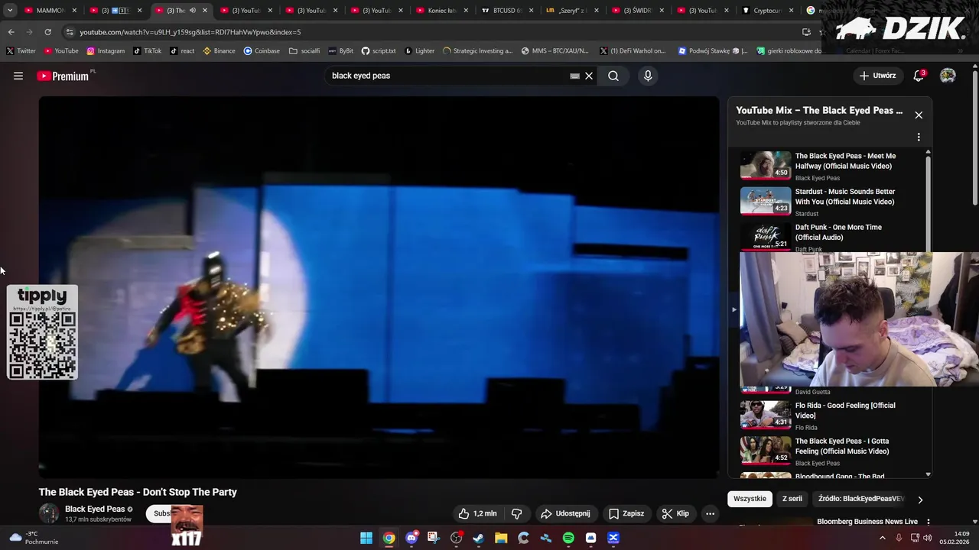This screenshot has height=550, width=979.
Task: Open the Strategic Investing bookmark
Action: (x=477, y=50)
